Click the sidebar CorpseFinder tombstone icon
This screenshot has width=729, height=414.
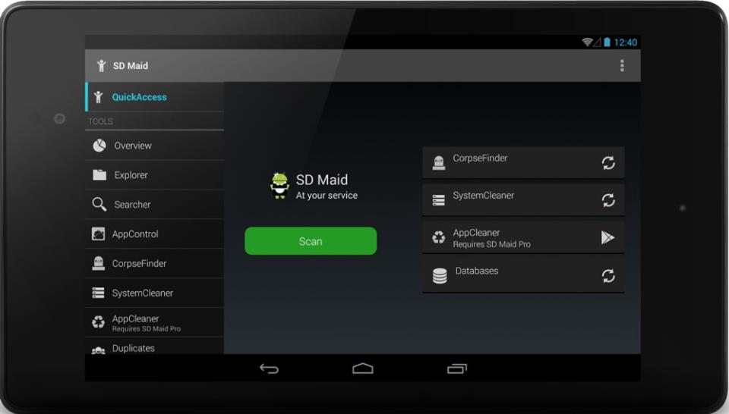click(x=98, y=263)
